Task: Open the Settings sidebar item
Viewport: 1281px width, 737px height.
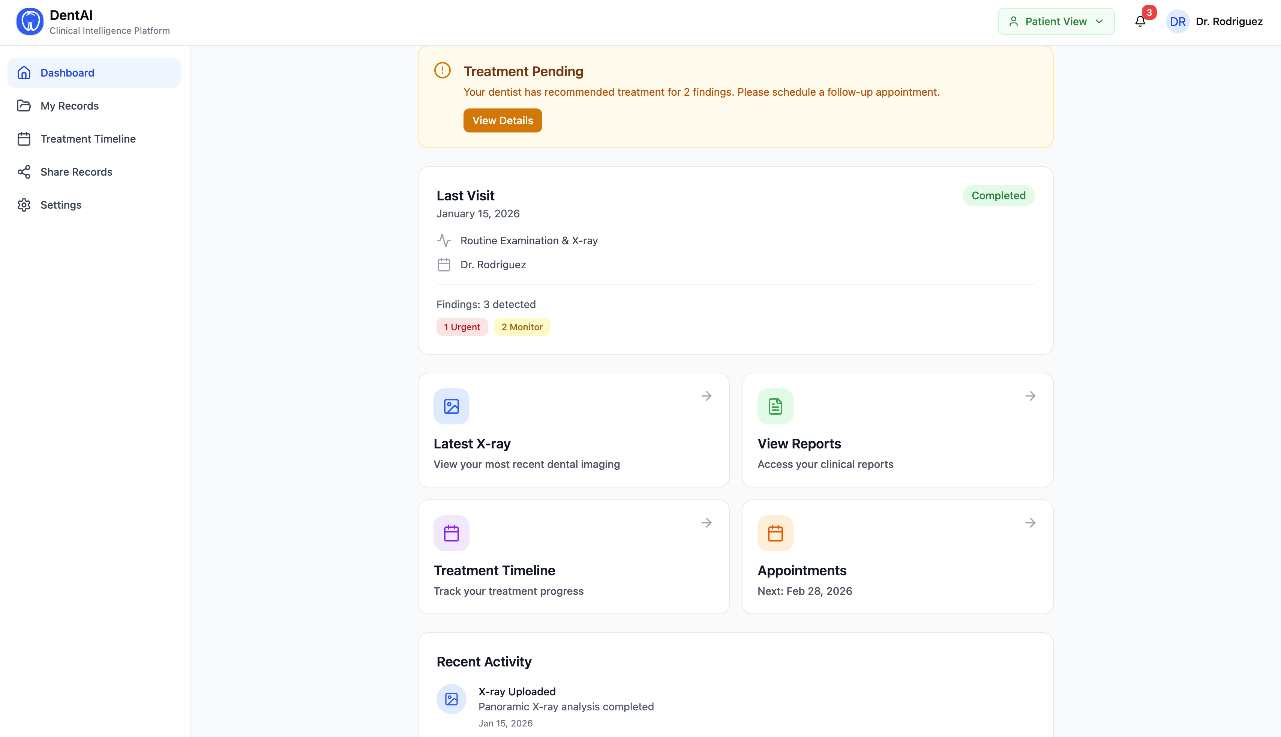Action: pos(61,205)
